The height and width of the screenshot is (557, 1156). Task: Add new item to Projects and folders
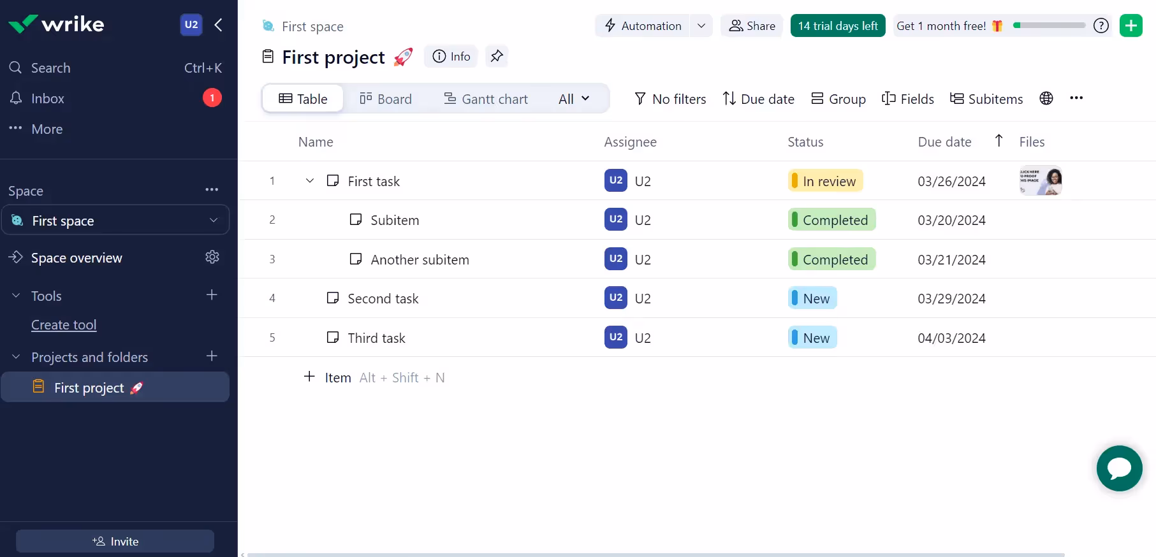(212, 356)
